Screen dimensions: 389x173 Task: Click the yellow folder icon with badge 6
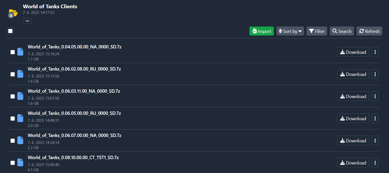(13, 13)
